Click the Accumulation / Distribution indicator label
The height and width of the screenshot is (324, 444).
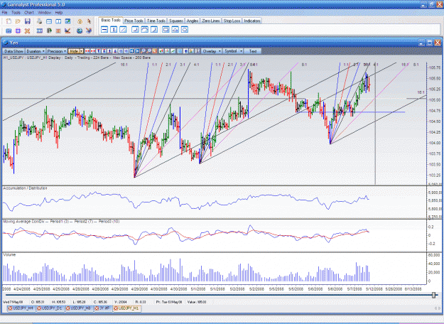[x=25, y=188]
